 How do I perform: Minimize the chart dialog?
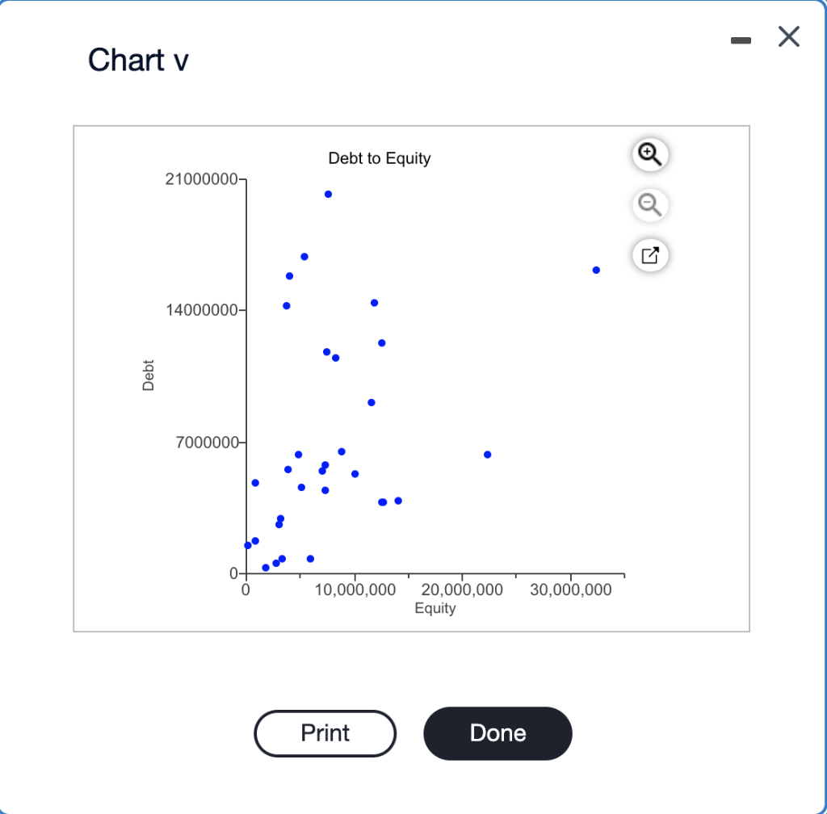(741, 40)
